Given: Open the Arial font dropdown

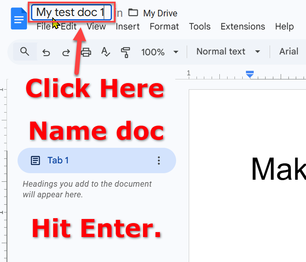Looking at the screenshot, I should 288,52.
